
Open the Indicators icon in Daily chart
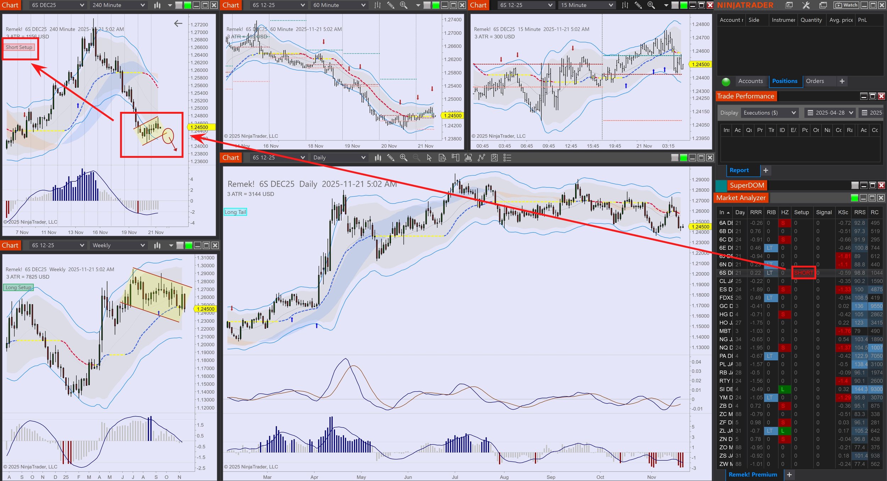468,158
